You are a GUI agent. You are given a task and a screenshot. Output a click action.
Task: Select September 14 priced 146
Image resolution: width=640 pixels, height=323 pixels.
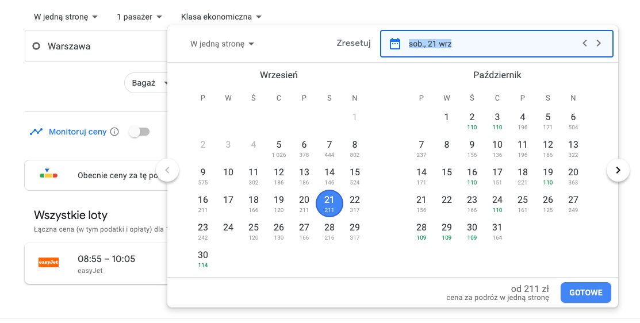(x=329, y=176)
